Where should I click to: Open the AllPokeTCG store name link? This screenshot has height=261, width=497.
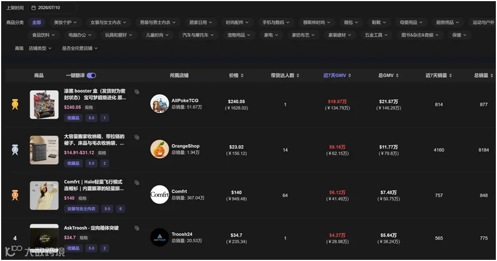185,101
